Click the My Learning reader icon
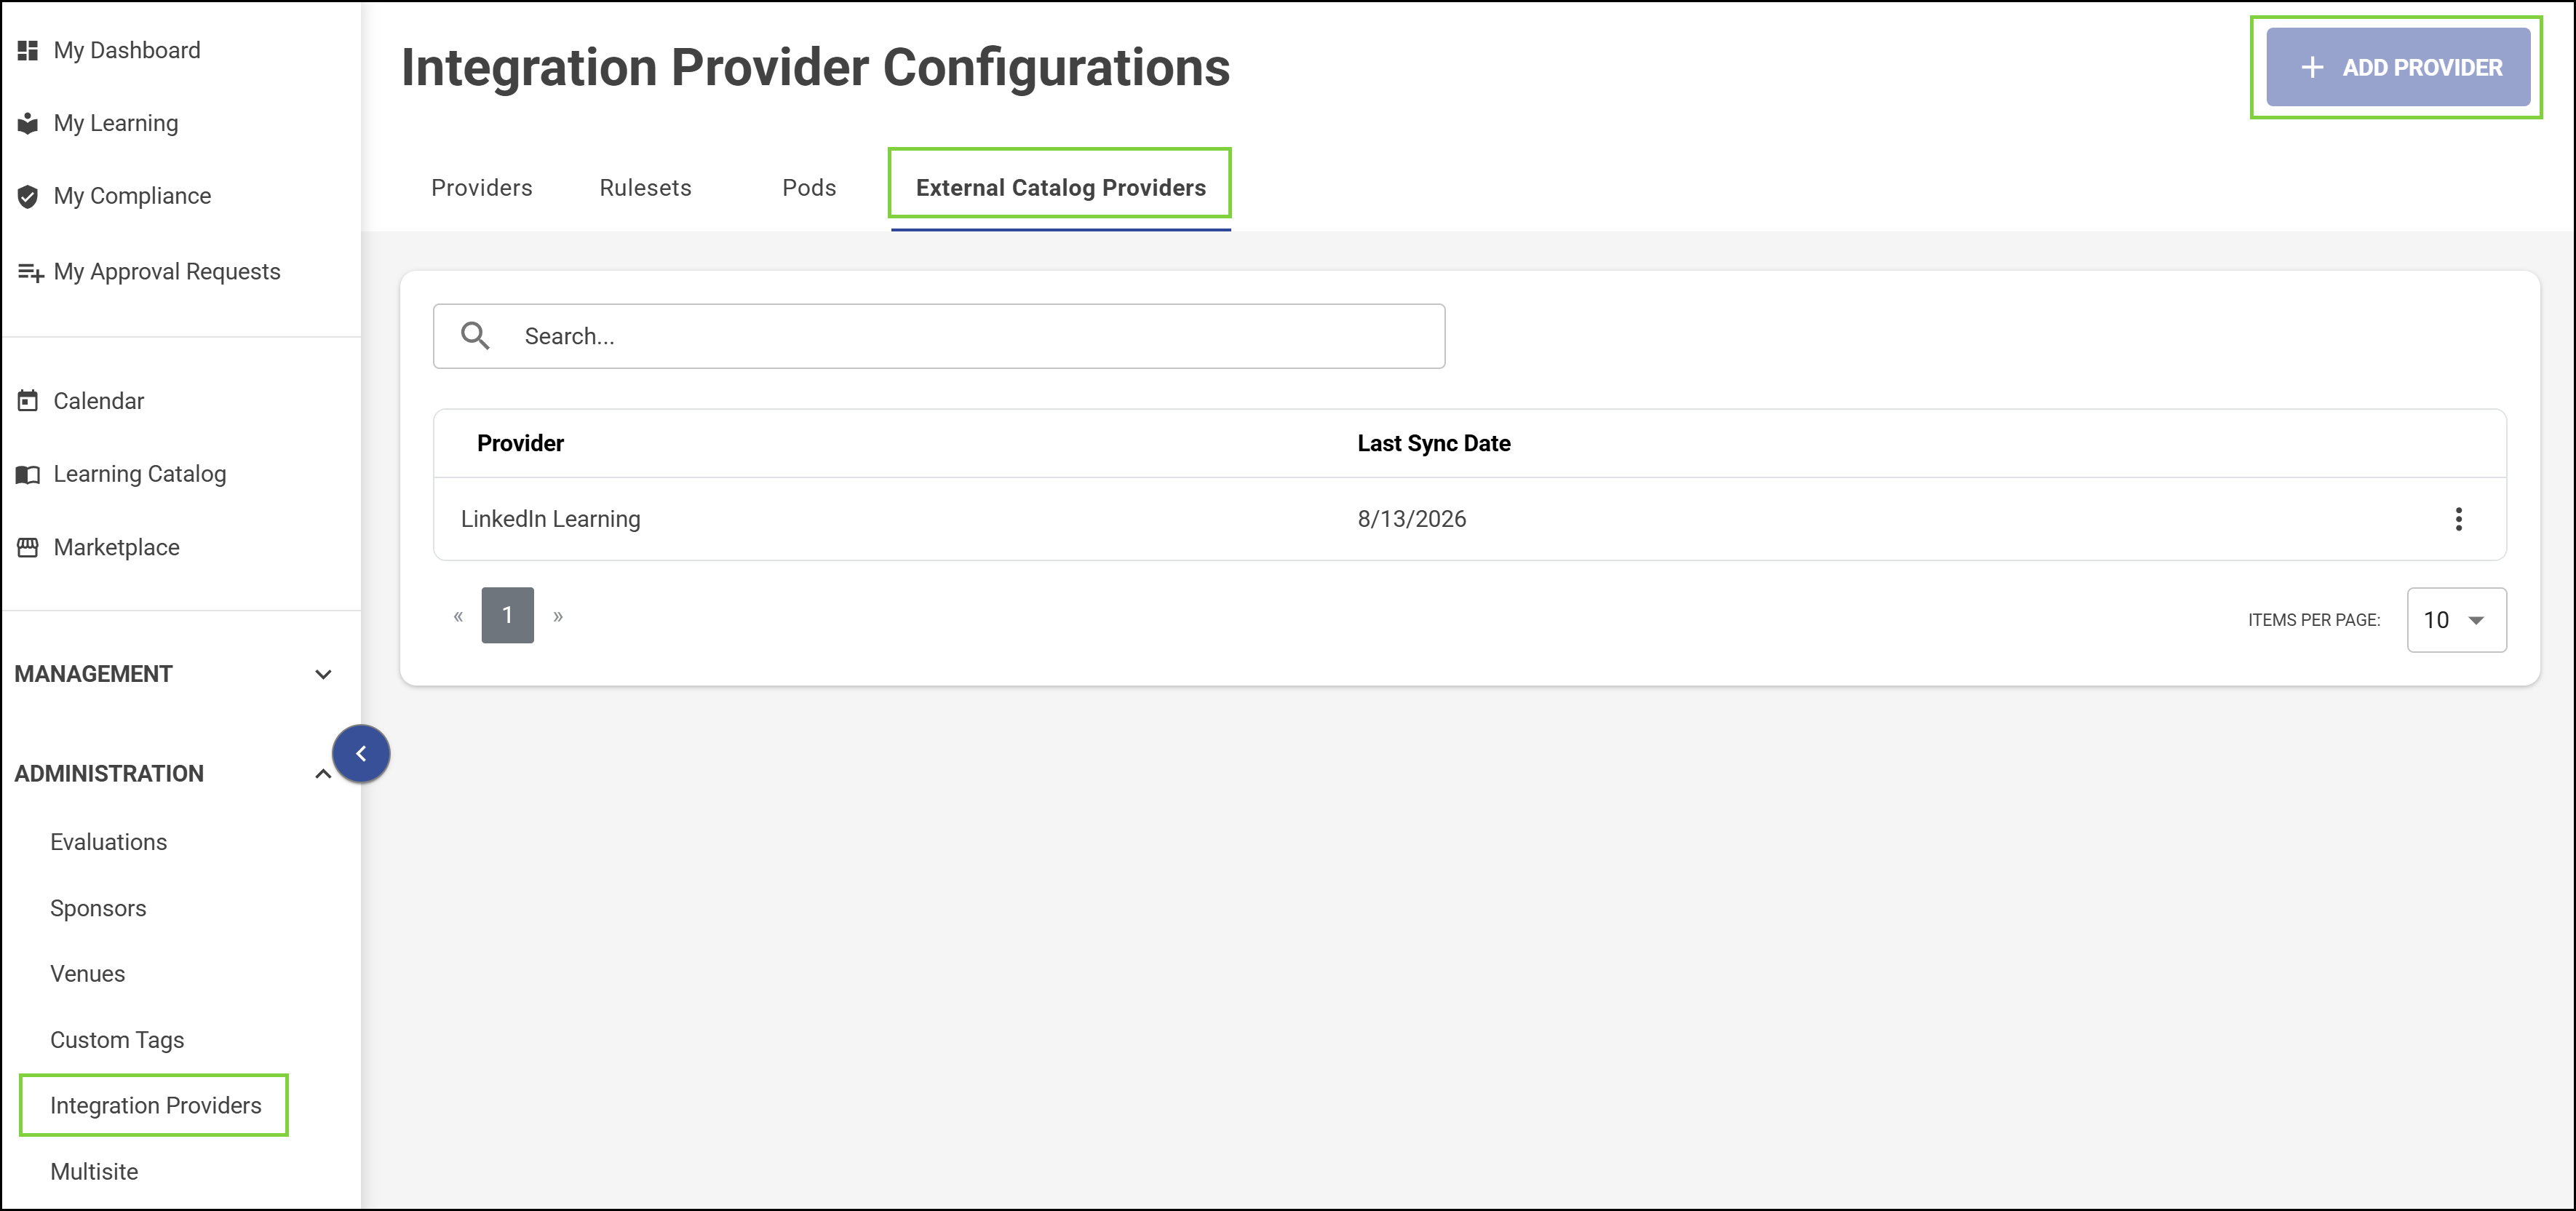The image size is (2576, 1211). tap(28, 123)
